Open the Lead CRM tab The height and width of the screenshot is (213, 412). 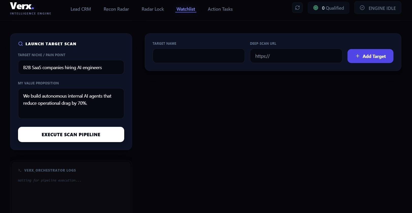(x=81, y=9)
